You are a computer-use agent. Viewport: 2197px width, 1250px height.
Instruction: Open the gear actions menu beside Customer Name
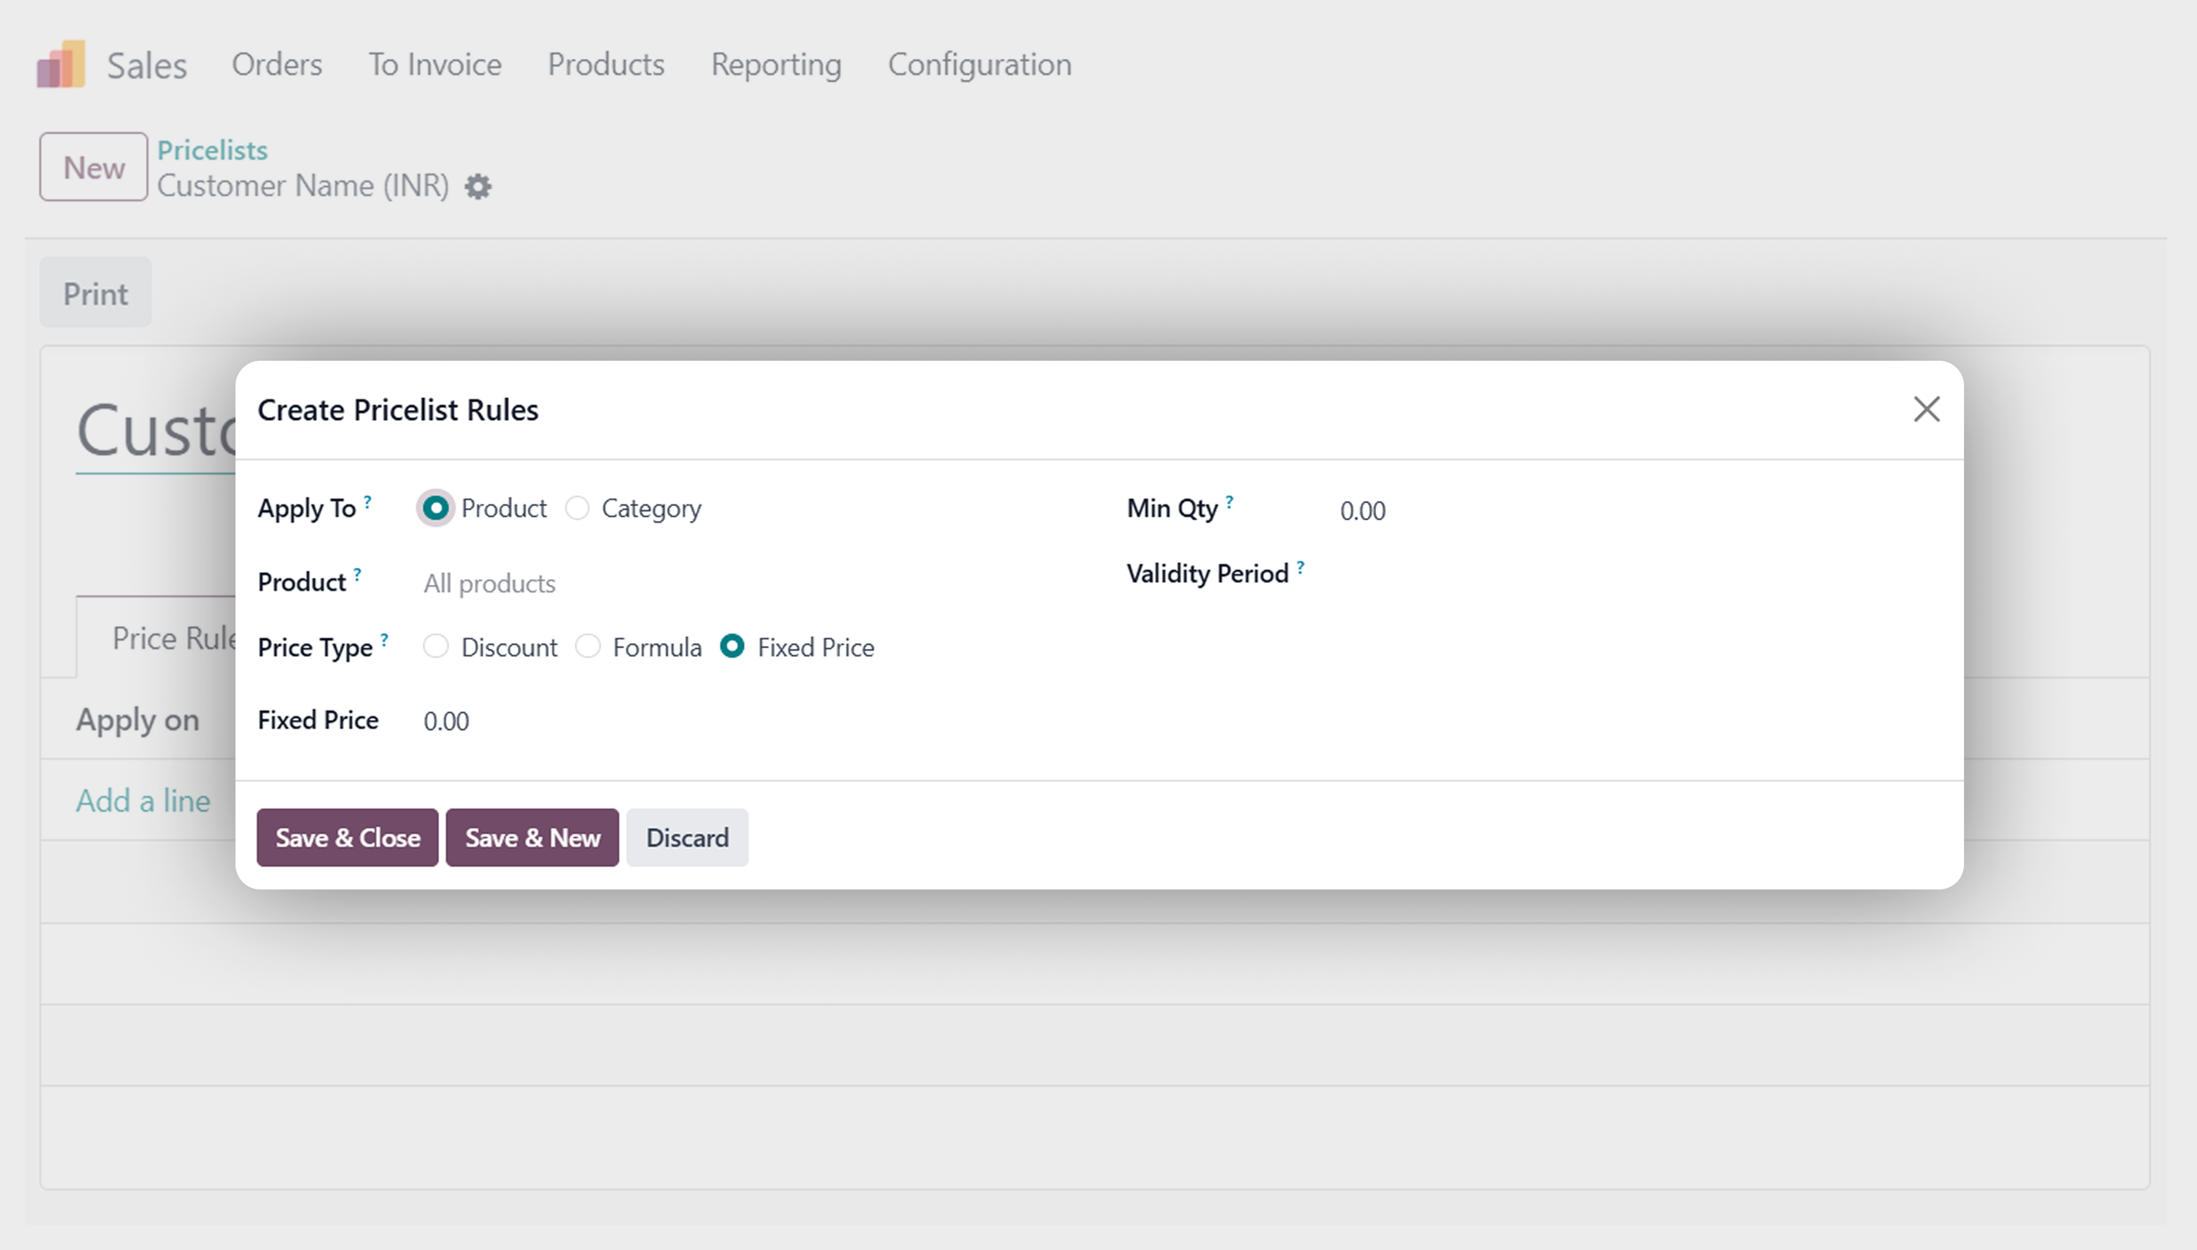coord(478,186)
